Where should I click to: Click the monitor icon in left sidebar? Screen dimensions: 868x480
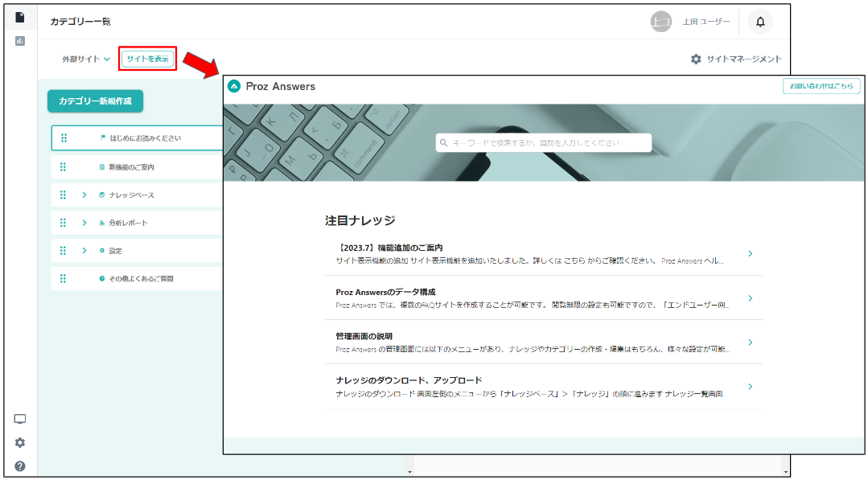point(20,419)
